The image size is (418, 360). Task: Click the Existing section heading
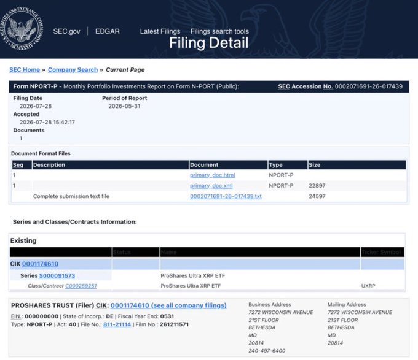pos(23,240)
